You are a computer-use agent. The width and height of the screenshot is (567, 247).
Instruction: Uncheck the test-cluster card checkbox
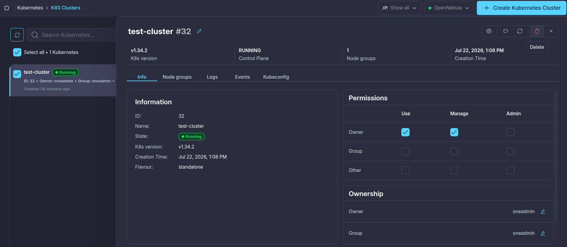17,74
